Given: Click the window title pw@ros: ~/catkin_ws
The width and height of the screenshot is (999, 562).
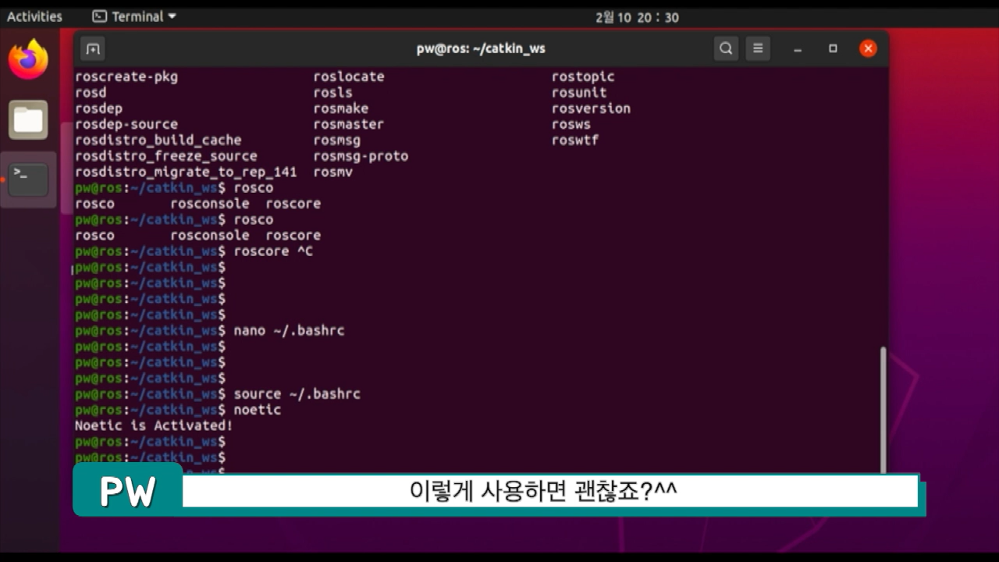Looking at the screenshot, I should [x=481, y=48].
